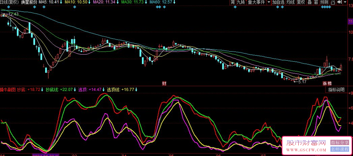Expand the dropdown arrow beside 重大事件
The width and height of the screenshot is (353, 156).
click(x=269, y=2)
